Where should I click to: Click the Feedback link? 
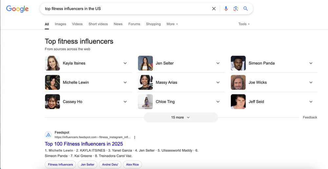[310, 117]
